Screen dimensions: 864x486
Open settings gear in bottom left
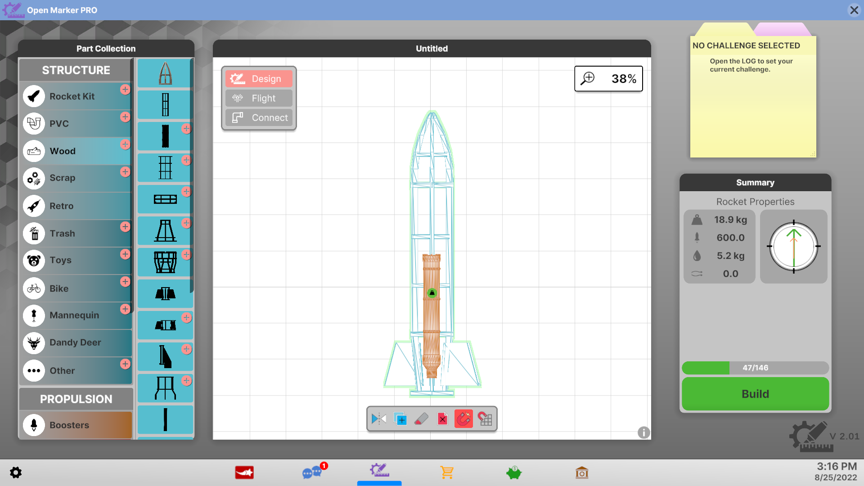(x=16, y=472)
